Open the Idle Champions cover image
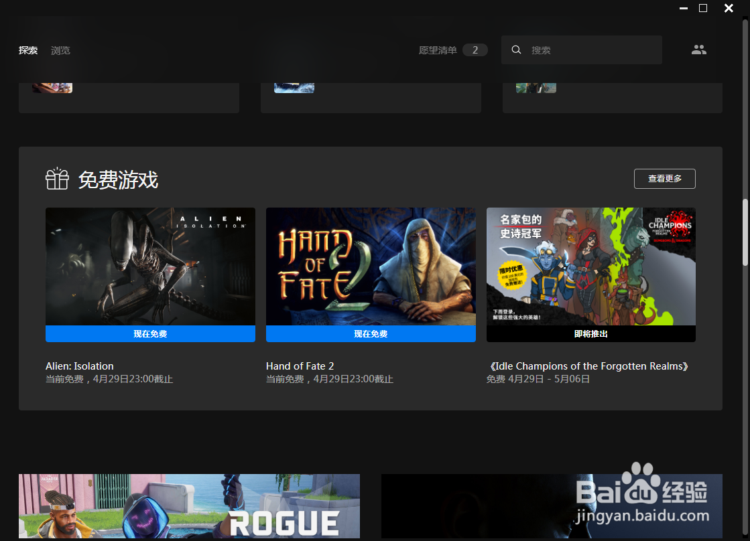 tap(590, 266)
